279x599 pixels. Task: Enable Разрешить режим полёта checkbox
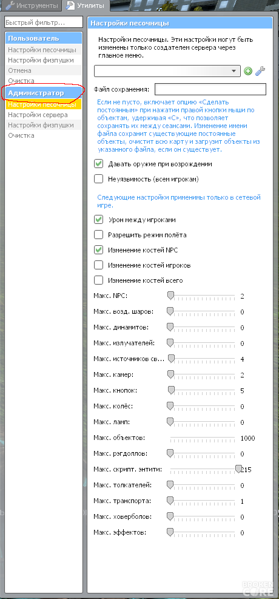coord(98,235)
